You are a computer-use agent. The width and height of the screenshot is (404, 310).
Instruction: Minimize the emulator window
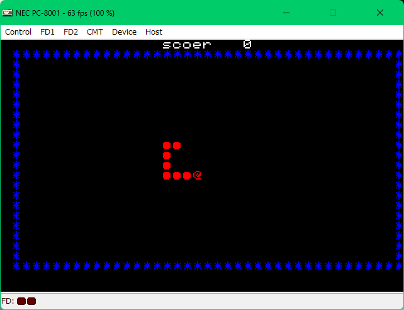click(x=287, y=13)
